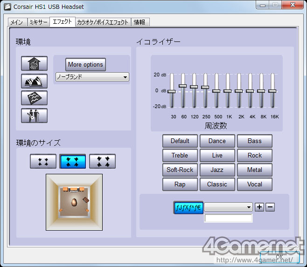Click the room preview thumbnail image

74,202
